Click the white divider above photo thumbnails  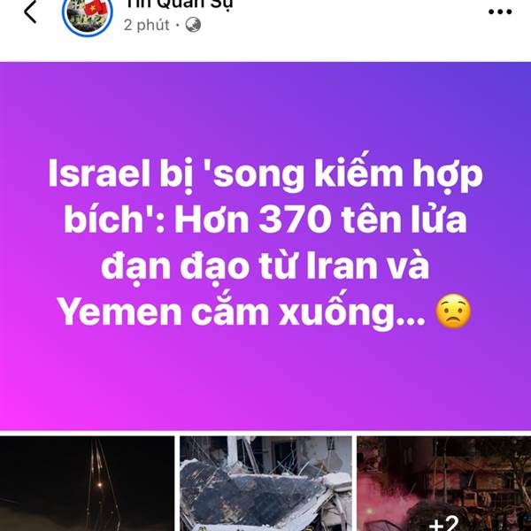(265, 433)
